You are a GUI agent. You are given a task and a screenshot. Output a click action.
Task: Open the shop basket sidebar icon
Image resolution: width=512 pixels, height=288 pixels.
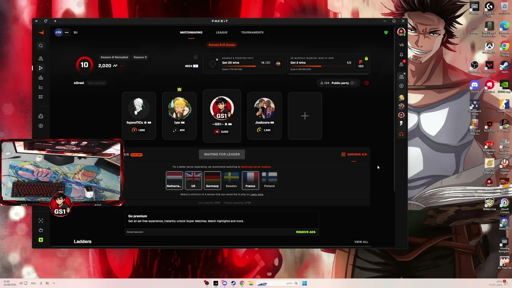[41, 230]
